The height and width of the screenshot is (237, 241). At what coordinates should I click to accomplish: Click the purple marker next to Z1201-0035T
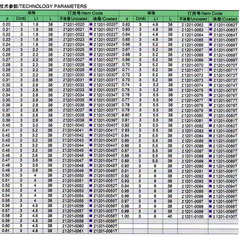pyautogui.click(x=91, y=100)
